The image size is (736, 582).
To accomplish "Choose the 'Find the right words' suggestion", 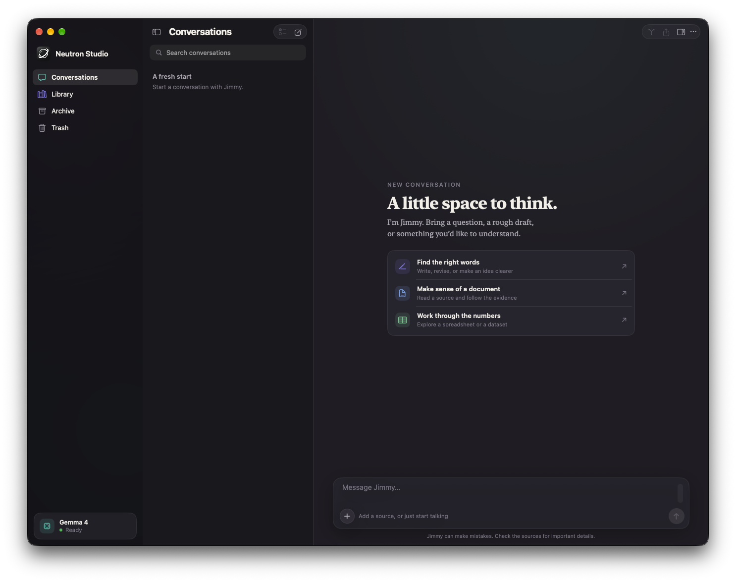I will [x=511, y=266].
